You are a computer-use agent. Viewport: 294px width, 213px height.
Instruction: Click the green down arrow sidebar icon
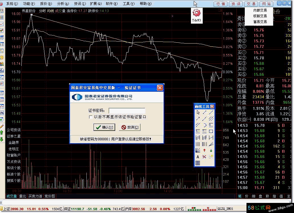[x=2, y=139]
